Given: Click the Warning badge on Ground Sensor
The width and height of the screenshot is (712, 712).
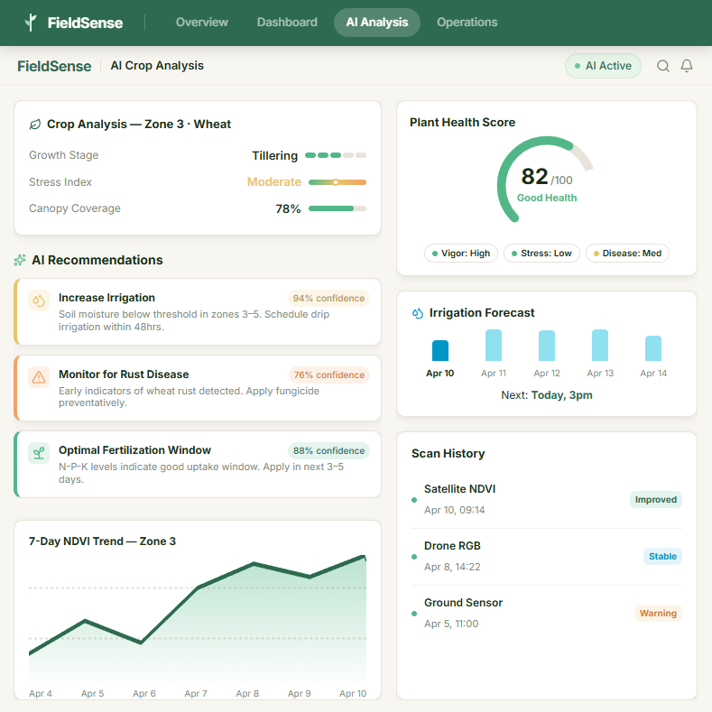Looking at the screenshot, I should pos(658,614).
